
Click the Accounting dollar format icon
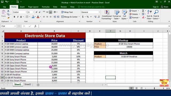coord(83,17)
